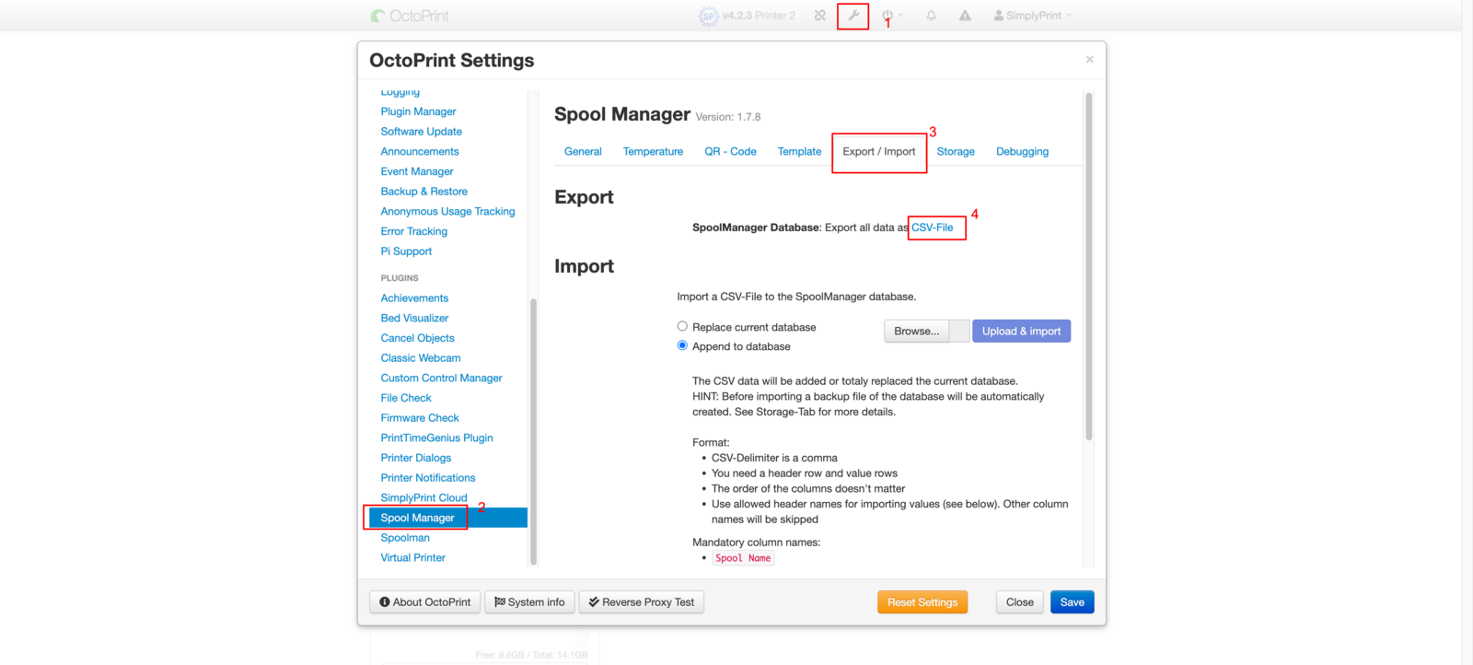Switch to the Storage tab
Screen dimensions: 1473x665
[x=956, y=152]
